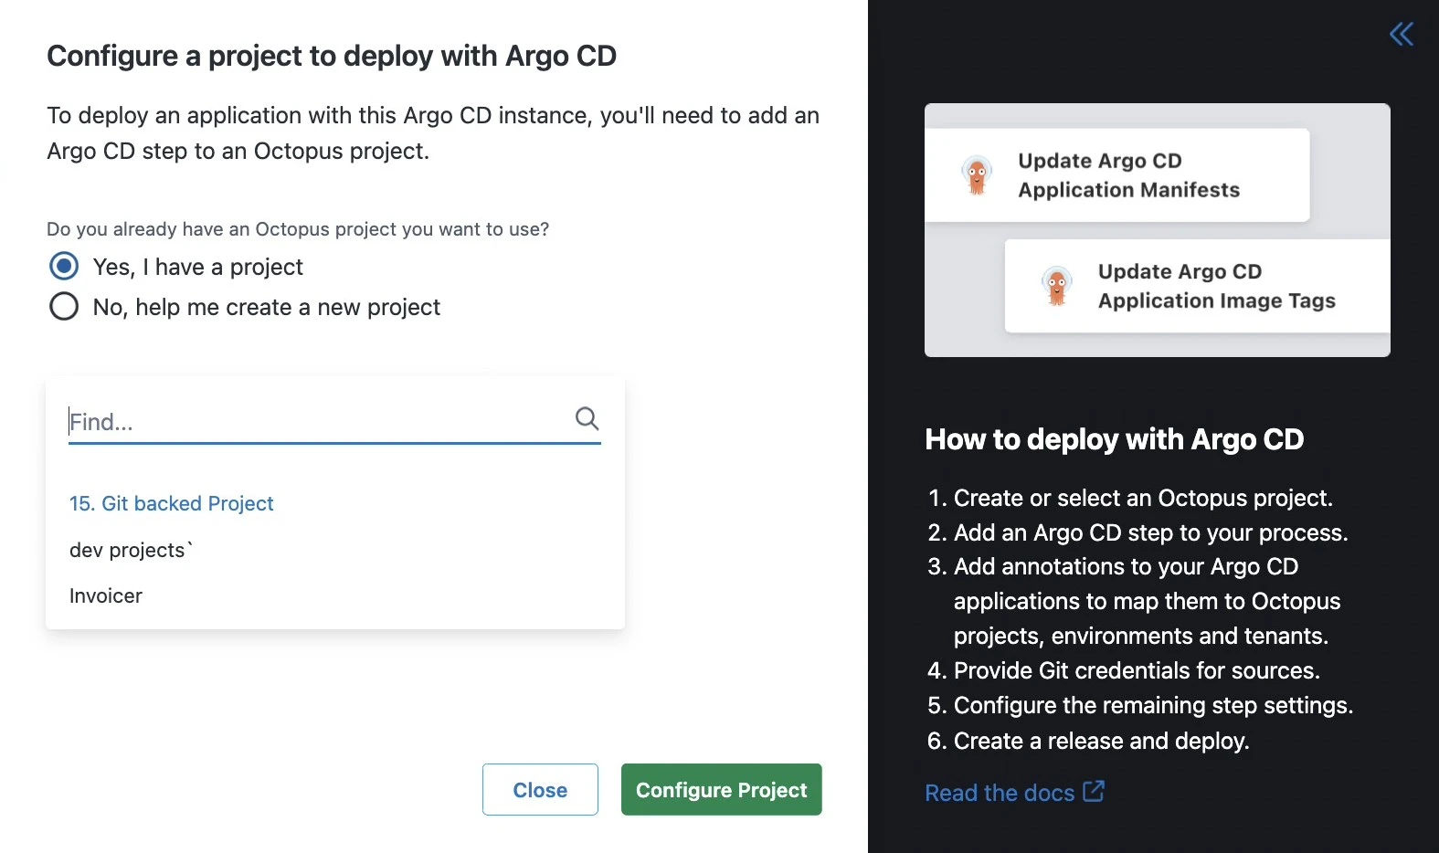
Task: Click the "Do you already have an Octopus project" label
Action: pyautogui.click(x=298, y=229)
